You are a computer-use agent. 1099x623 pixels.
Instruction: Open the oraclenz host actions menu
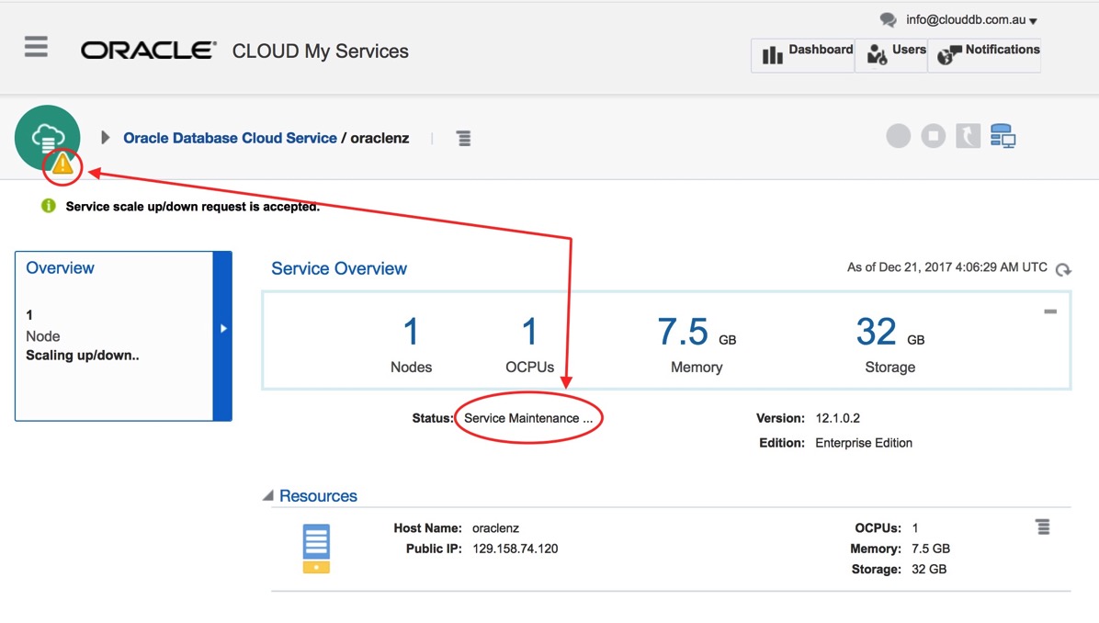(x=1042, y=527)
